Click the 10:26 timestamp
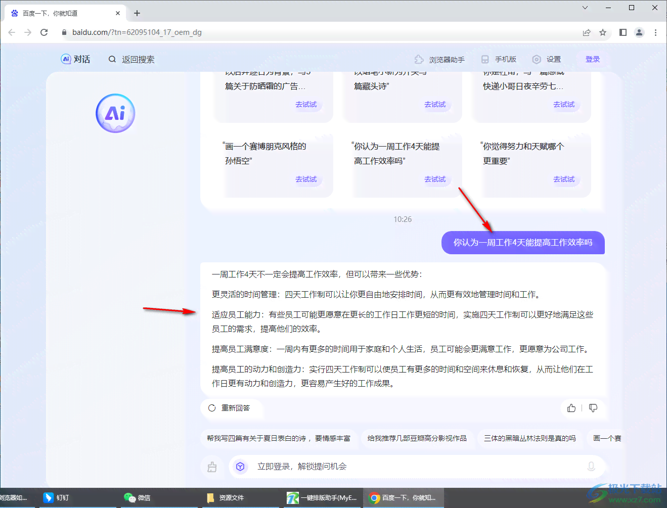667x508 pixels. coord(403,219)
